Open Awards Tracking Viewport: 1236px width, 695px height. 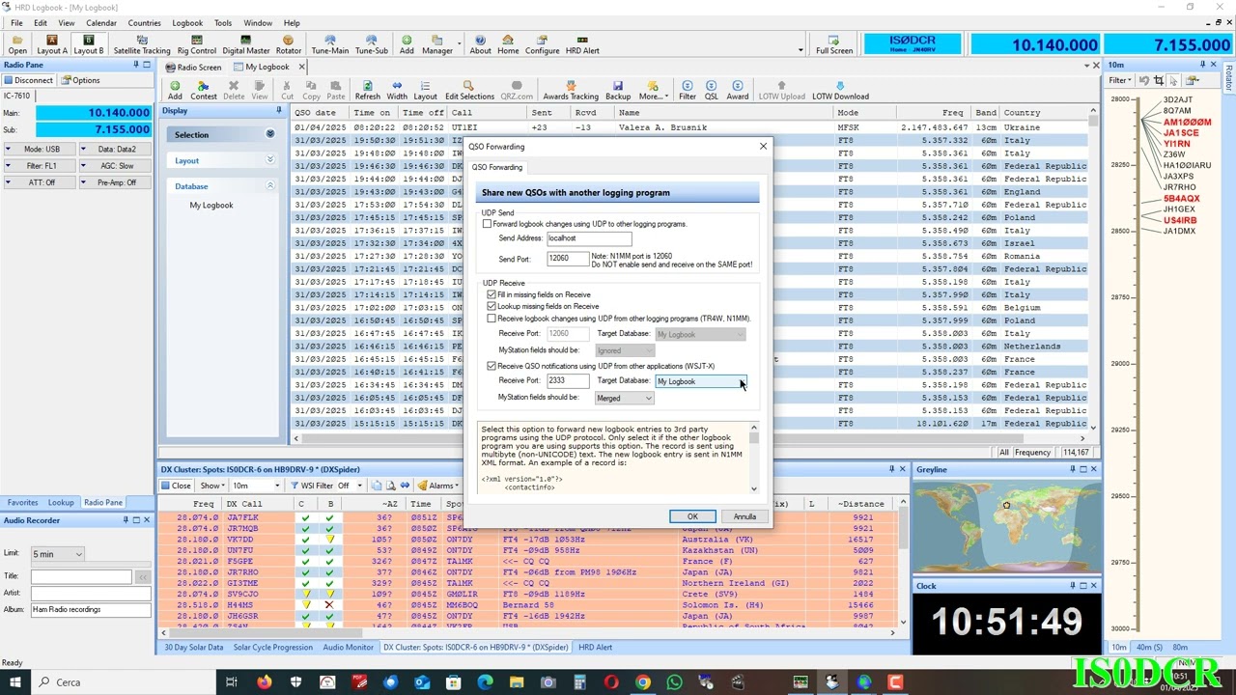(x=571, y=91)
